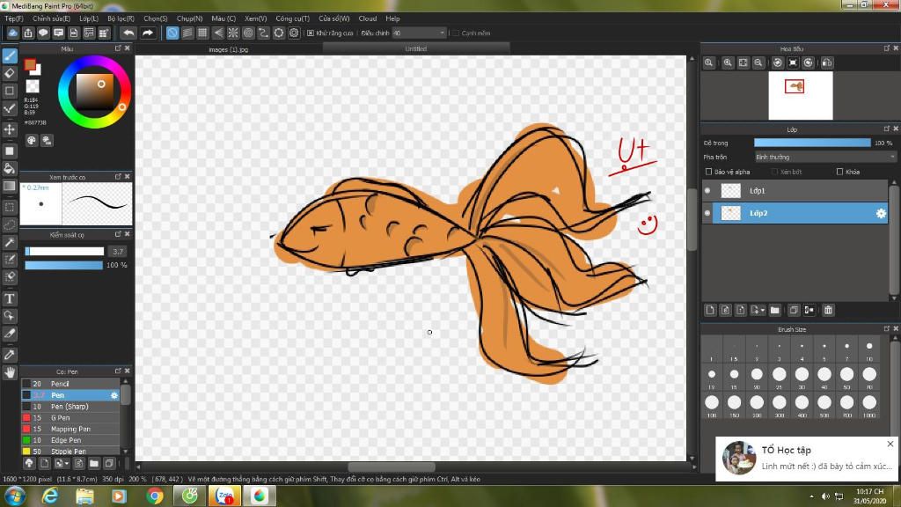Image resolution: width=901 pixels, height=507 pixels.
Task: Select the Hand pan tool
Action: [10, 372]
